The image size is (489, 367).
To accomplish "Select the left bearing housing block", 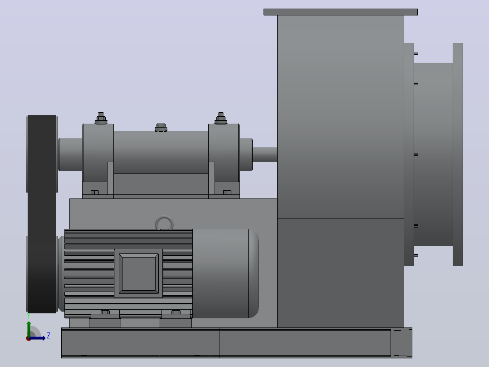I will pyautogui.click(x=98, y=153).
